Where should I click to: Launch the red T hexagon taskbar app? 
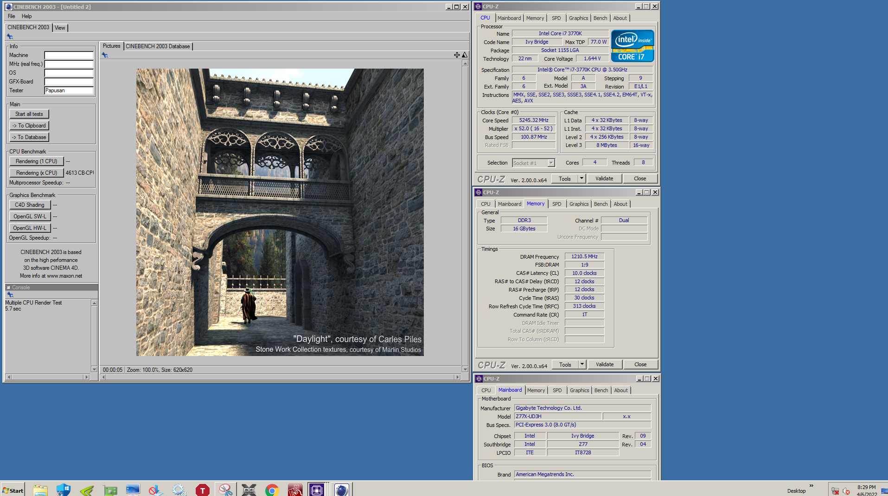(203, 490)
